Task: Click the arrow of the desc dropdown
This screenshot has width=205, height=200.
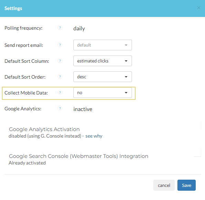Action: pyautogui.click(x=126, y=77)
